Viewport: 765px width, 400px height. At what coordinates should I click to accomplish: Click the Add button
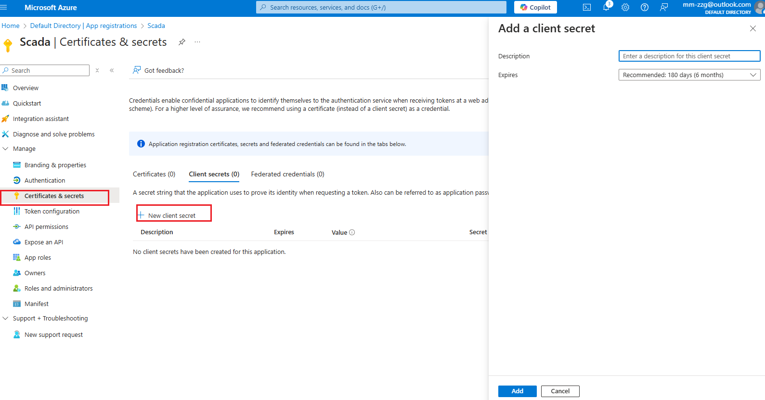tap(517, 391)
